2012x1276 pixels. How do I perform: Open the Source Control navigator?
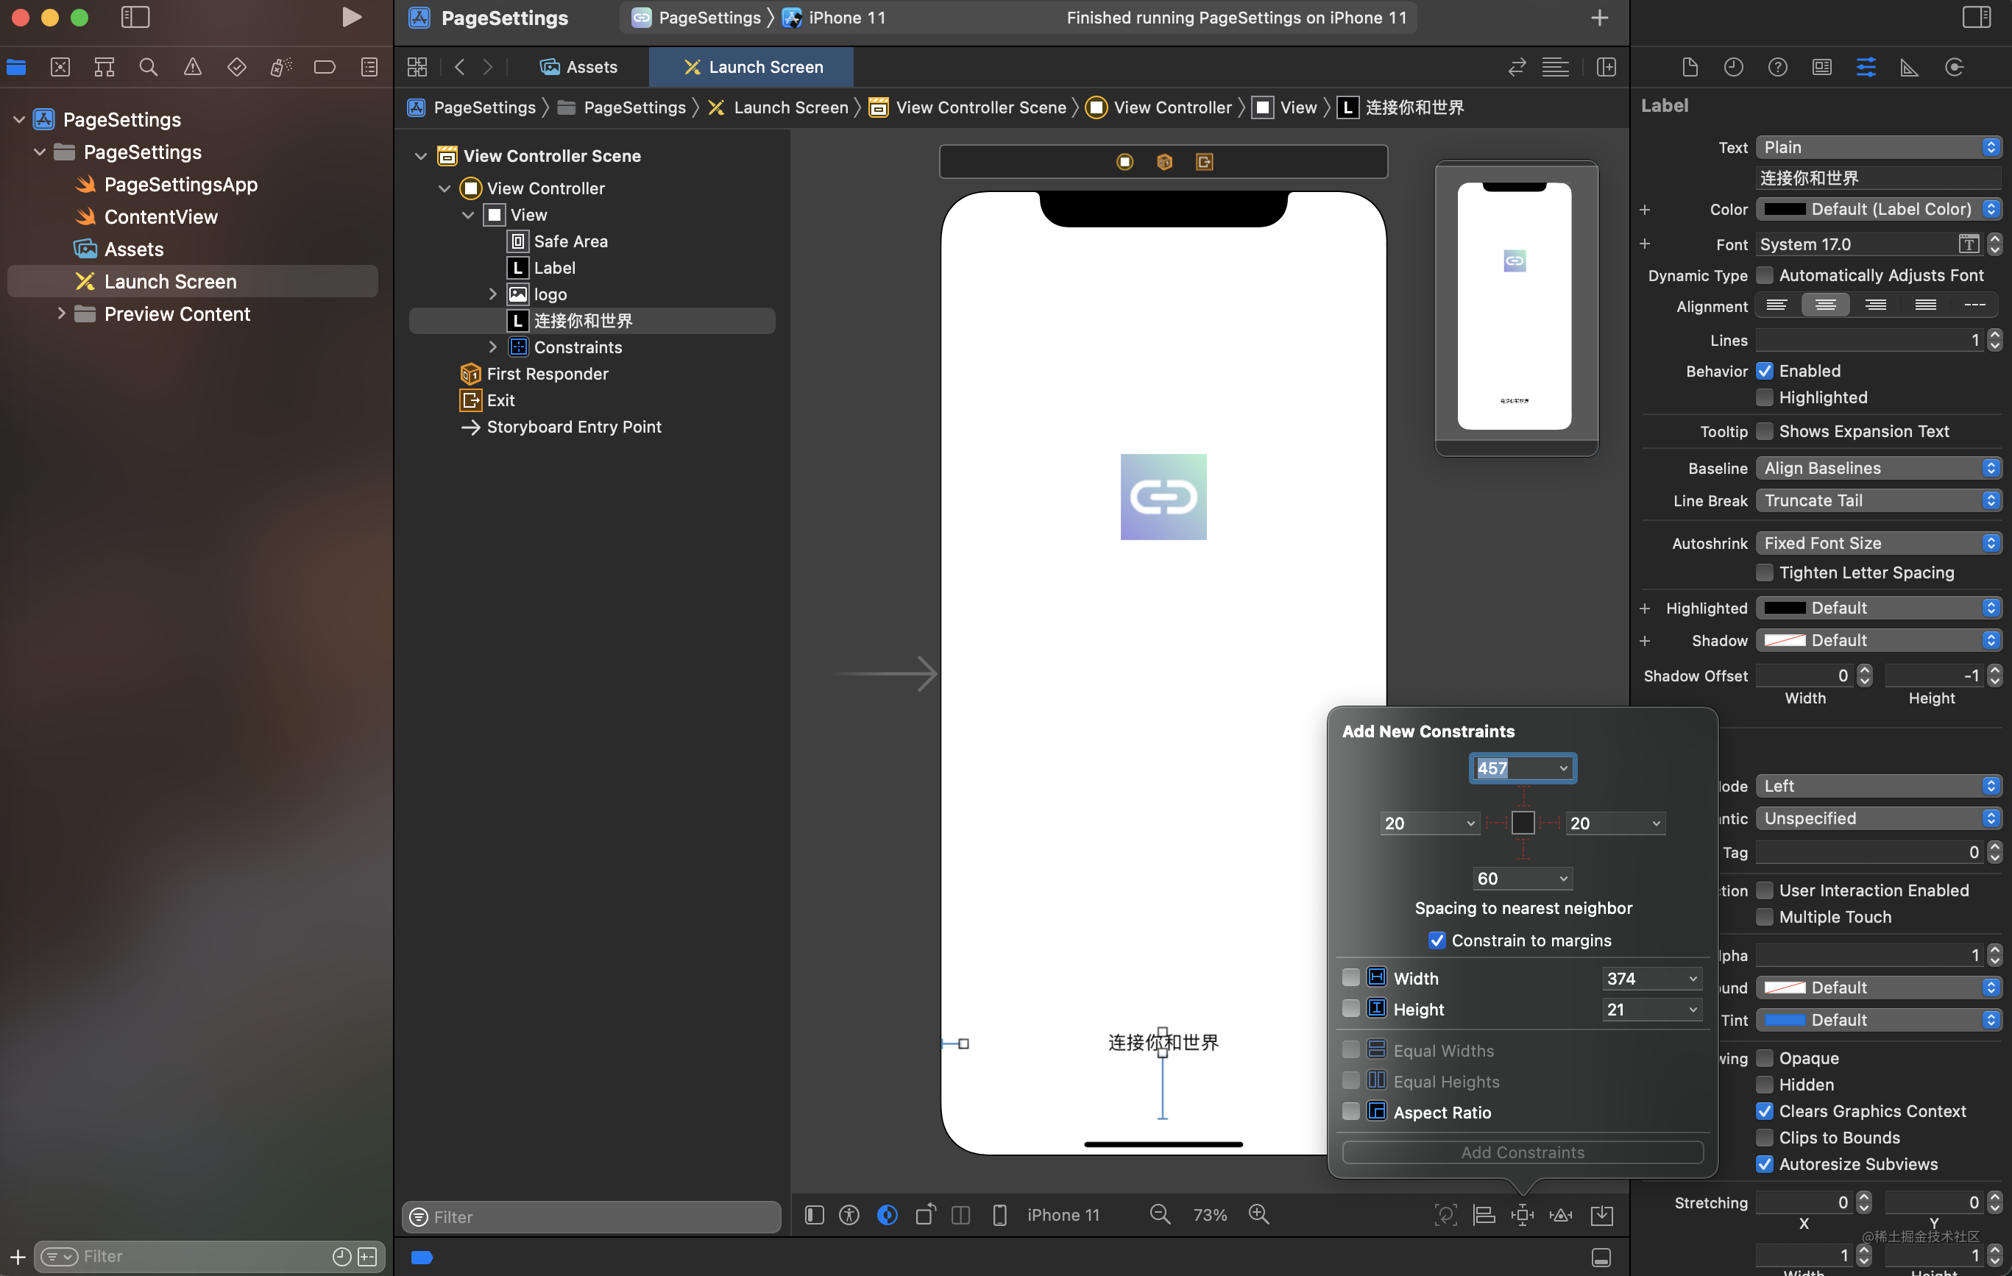60,67
